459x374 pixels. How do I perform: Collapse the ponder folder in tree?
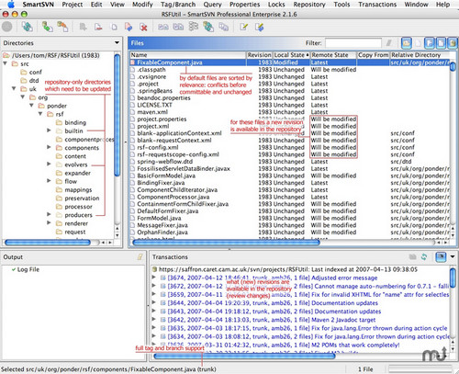[x=31, y=106]
